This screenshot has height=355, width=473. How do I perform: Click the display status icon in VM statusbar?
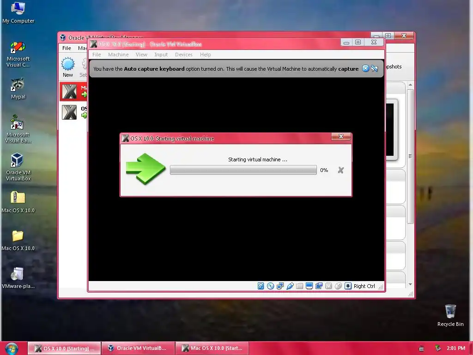coord(309,286)
